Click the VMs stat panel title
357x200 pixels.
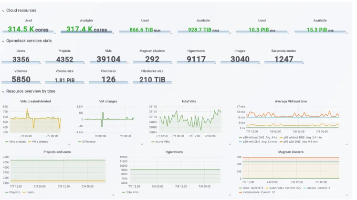[108, 51]
